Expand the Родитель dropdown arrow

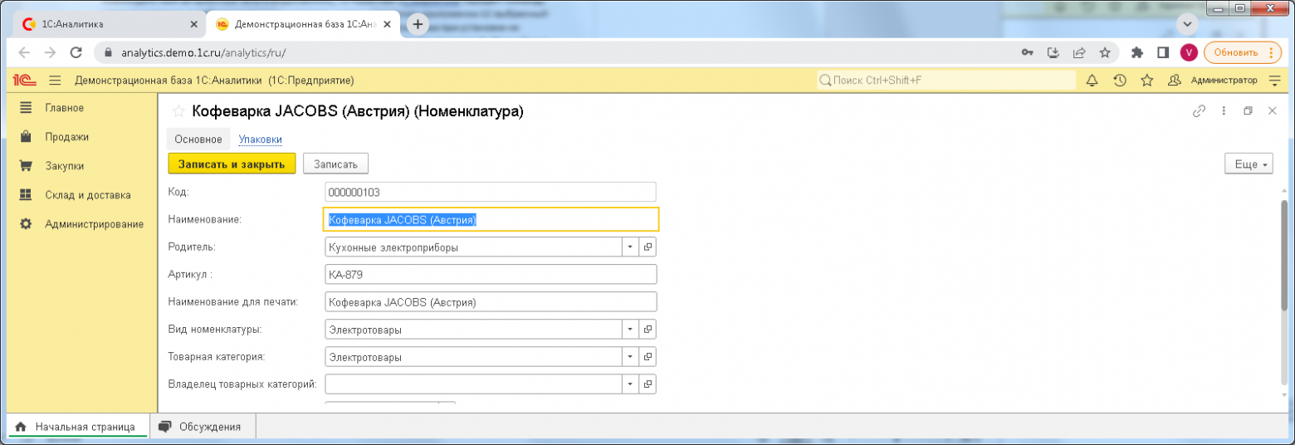click(630, 247)
